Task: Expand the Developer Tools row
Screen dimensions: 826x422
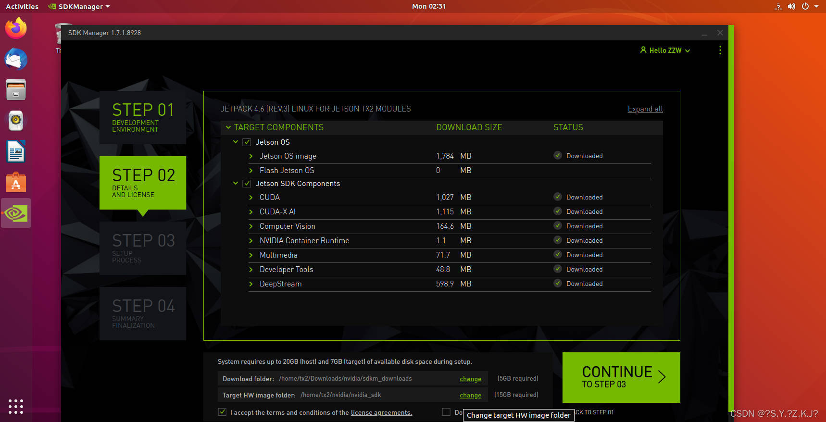Action: pos(251,270)
